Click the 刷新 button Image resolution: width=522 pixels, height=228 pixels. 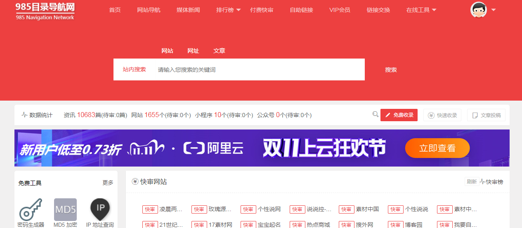click(472, 182)
